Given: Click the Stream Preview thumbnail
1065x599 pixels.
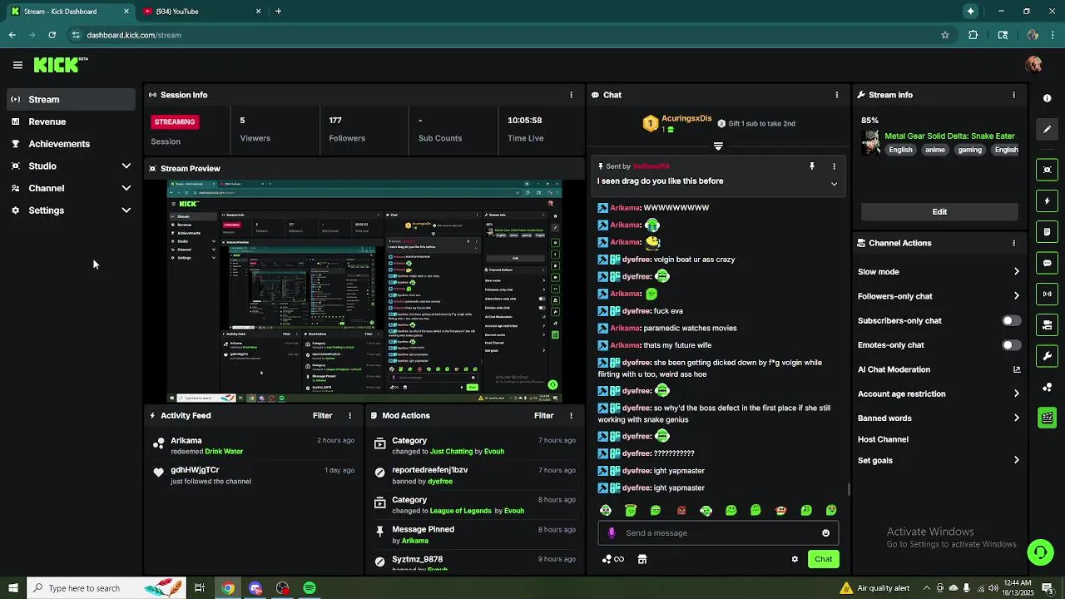Looking at the screenshot, I should coord(364,291).
